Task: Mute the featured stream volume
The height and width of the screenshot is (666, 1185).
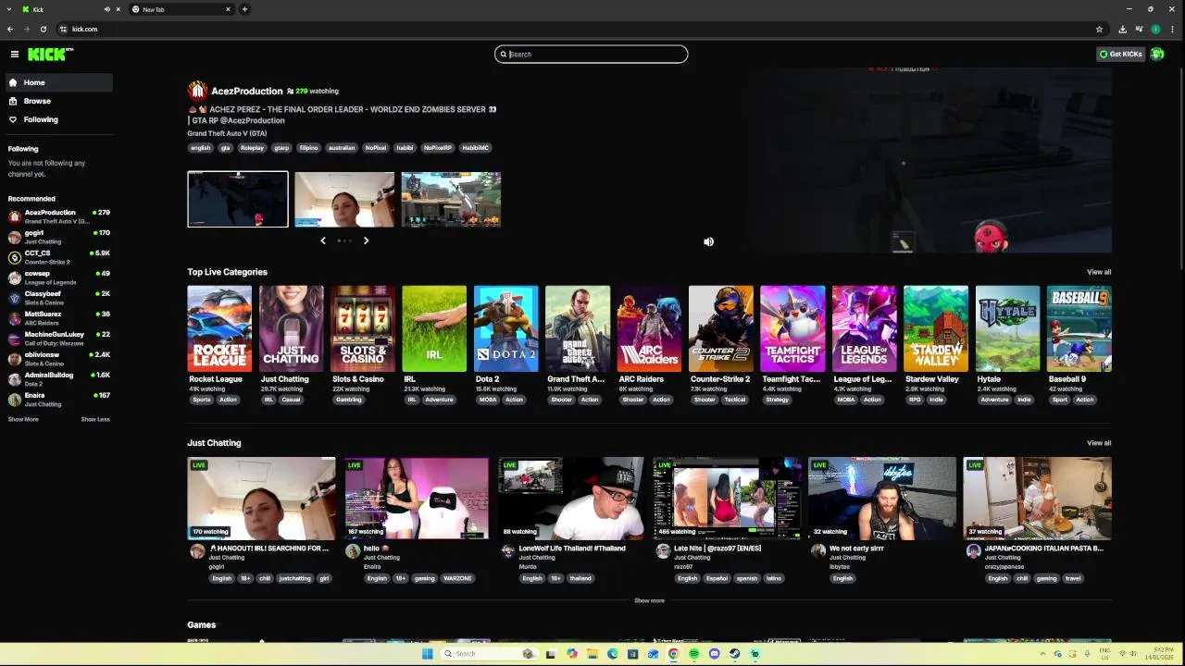Action: click(708, 241)
